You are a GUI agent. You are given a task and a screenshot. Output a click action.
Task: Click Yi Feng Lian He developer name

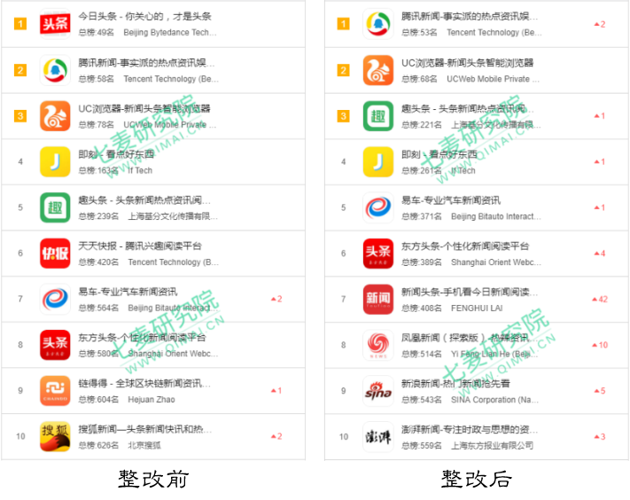[x=494, y=354]
